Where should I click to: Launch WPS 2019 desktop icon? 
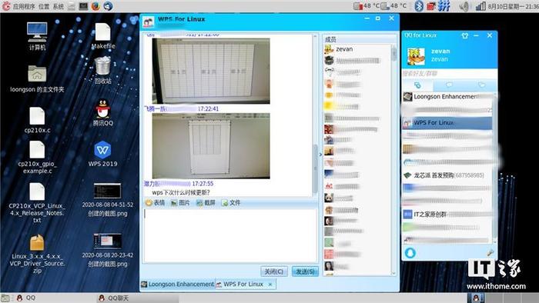[x=102, y=153]
